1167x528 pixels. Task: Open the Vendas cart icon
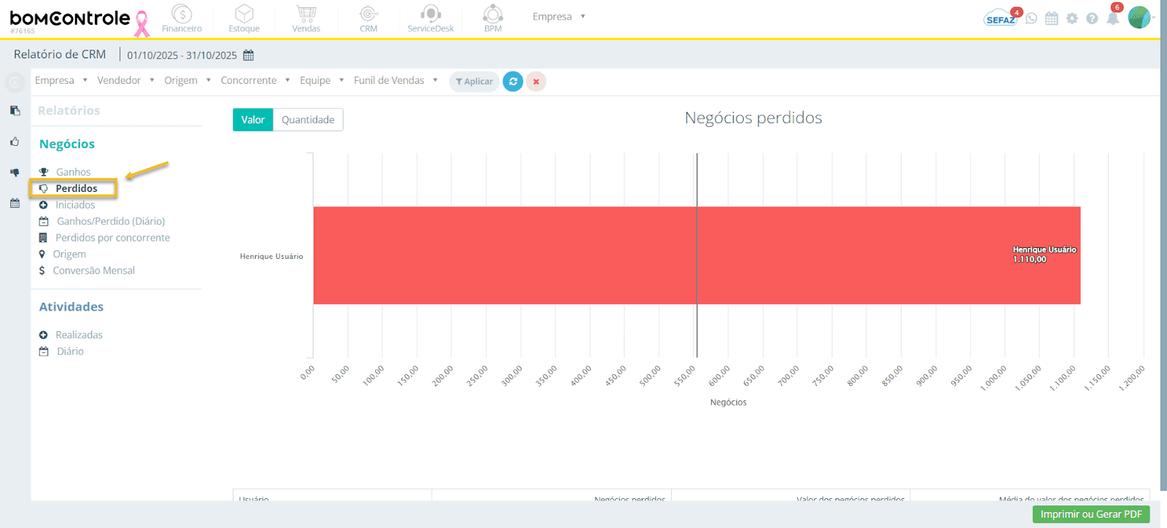pyautogui.click(x=306, y=14)
